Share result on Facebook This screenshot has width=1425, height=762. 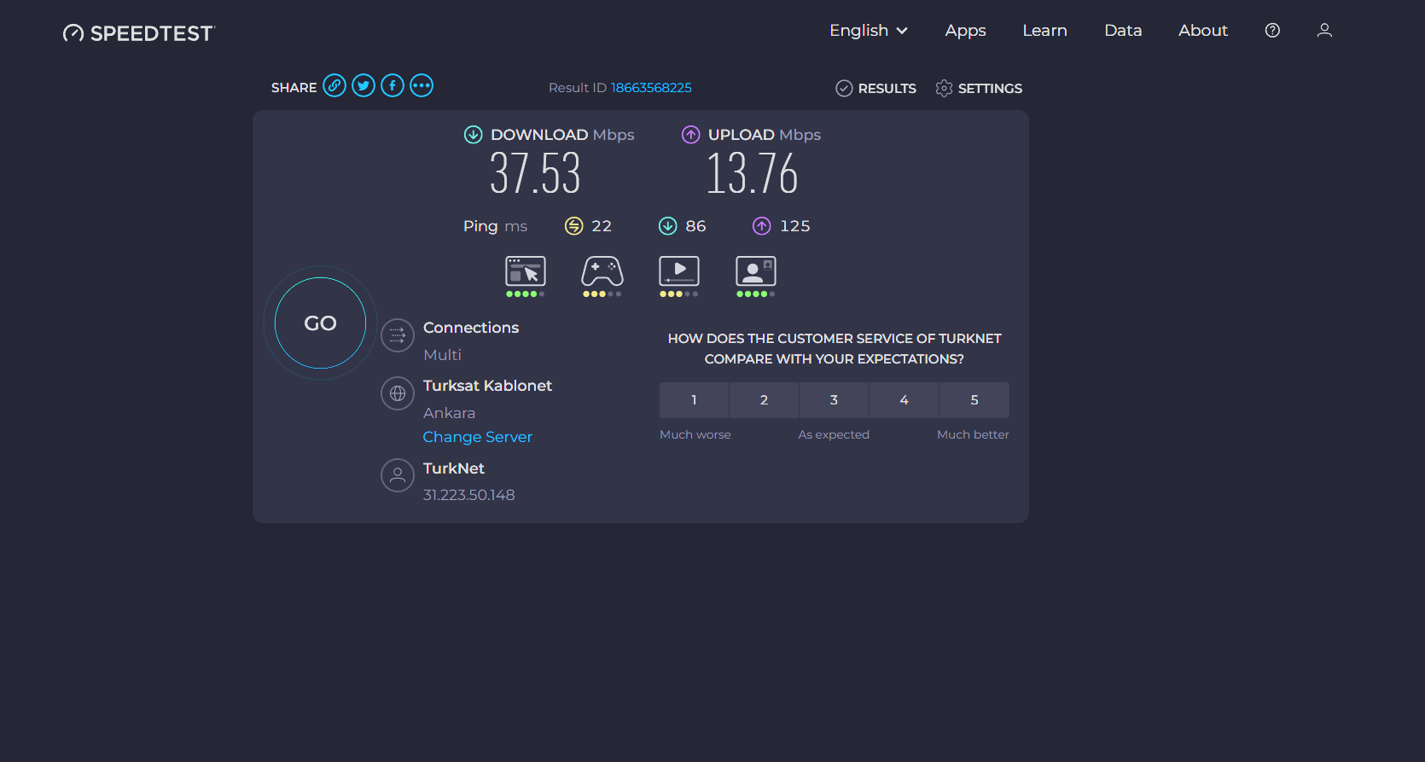tap(393, 86)
